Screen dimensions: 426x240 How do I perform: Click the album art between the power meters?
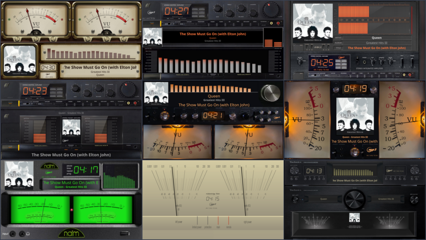point(71,127)
